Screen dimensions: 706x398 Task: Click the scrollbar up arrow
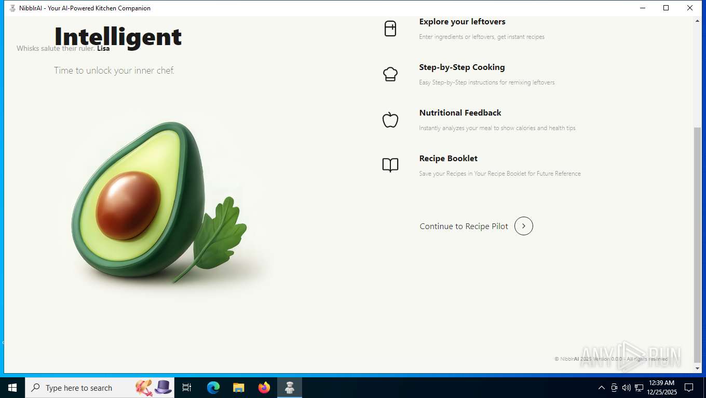tap(697, 20)
